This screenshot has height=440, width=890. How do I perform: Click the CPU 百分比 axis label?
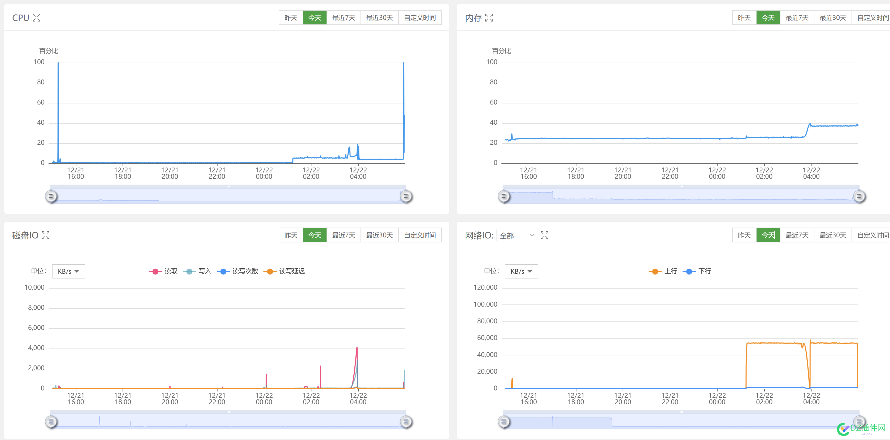[x=49, y=51]
